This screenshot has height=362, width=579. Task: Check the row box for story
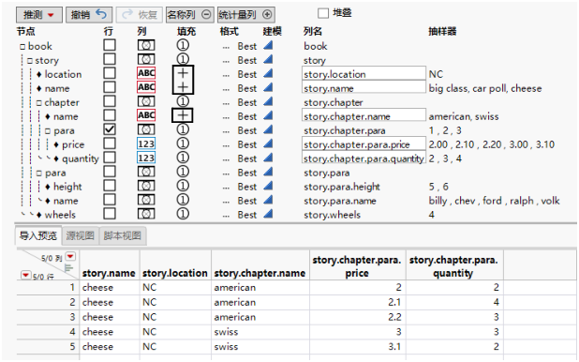(110, 59)
